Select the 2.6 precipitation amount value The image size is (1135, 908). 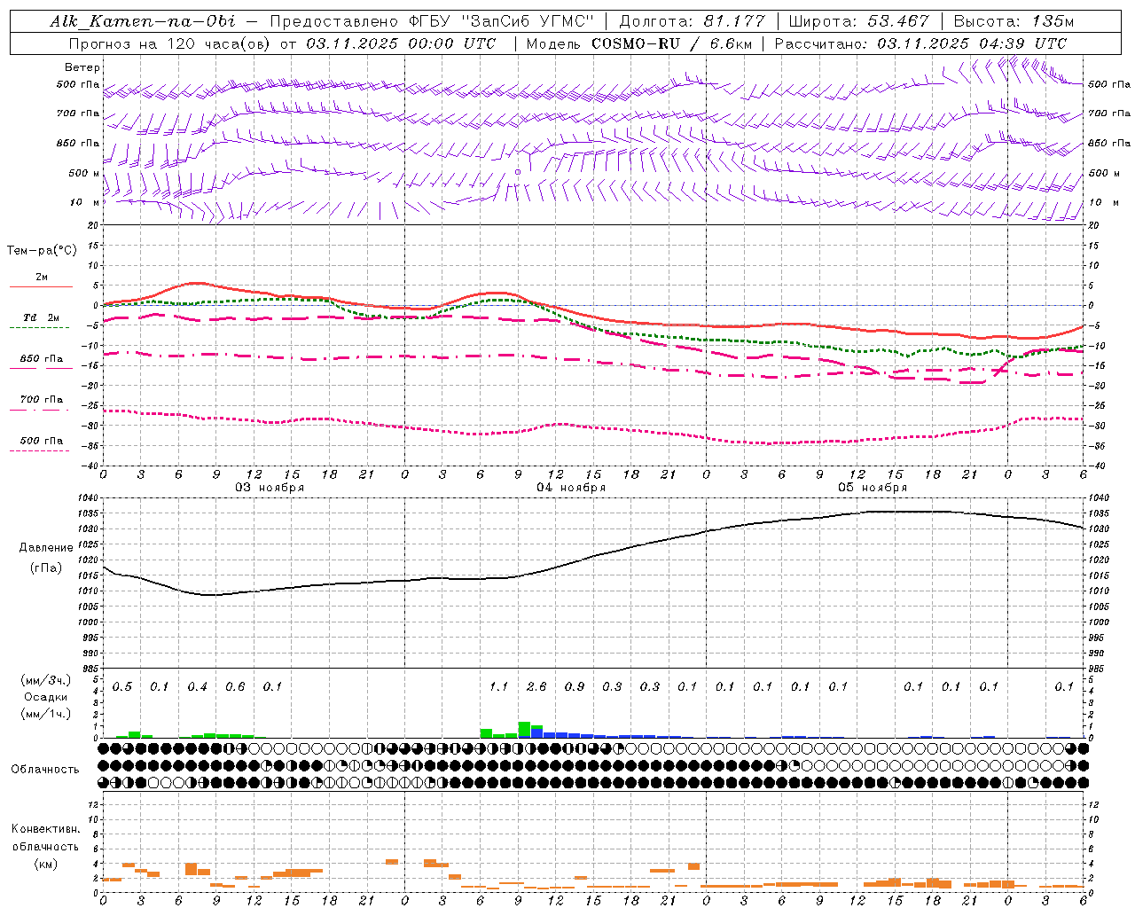pyautogui.click(x=536, y=686)
